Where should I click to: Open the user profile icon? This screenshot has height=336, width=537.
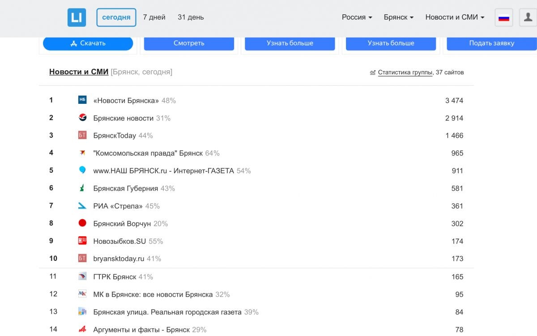tap(528, 17)
